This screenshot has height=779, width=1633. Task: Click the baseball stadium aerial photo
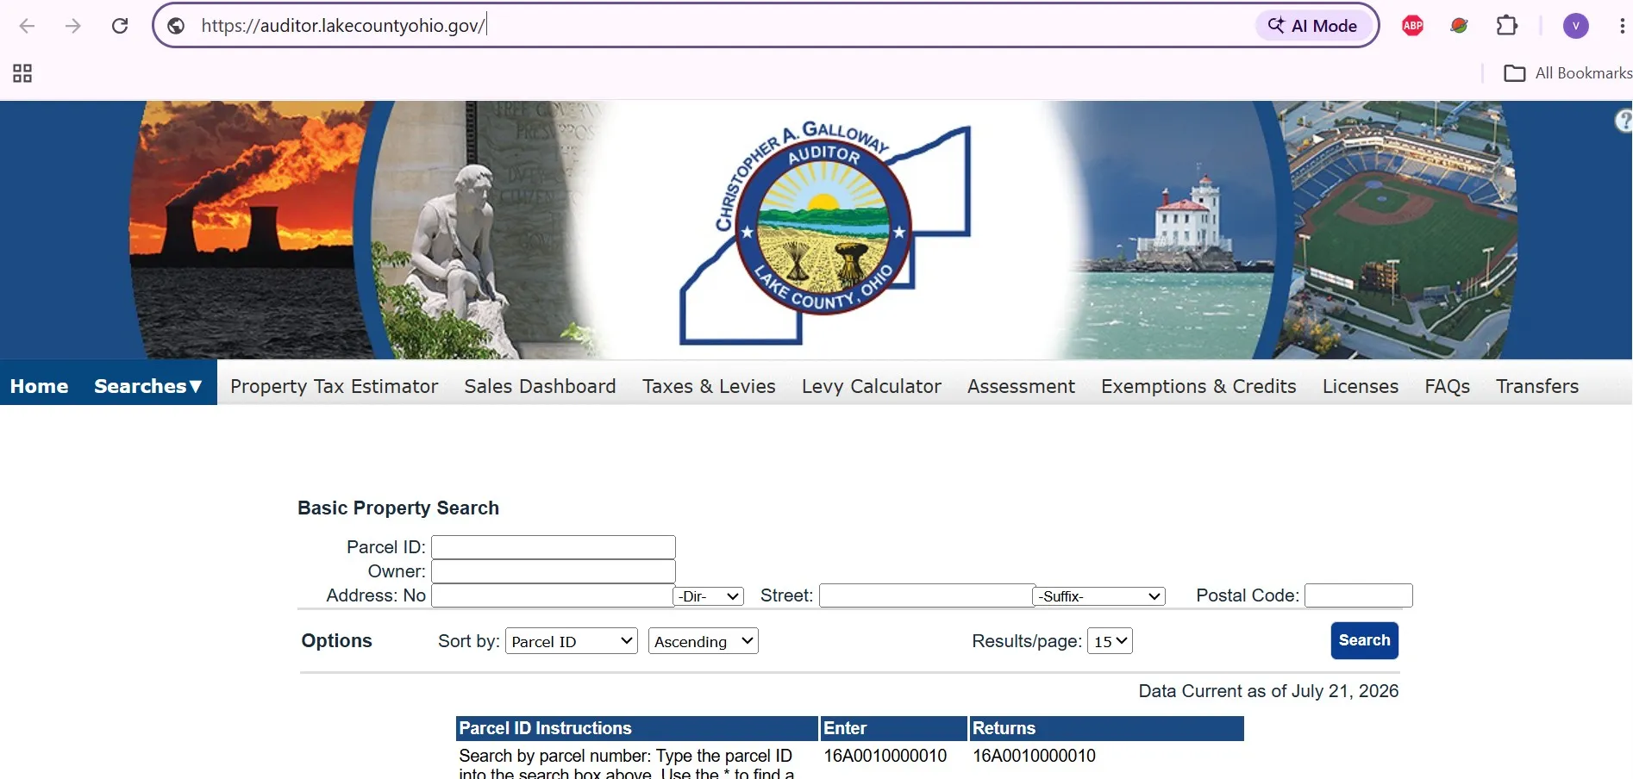tap(1397, 230)
